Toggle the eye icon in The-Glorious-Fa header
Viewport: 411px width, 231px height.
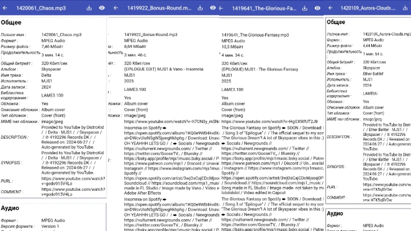317,8
